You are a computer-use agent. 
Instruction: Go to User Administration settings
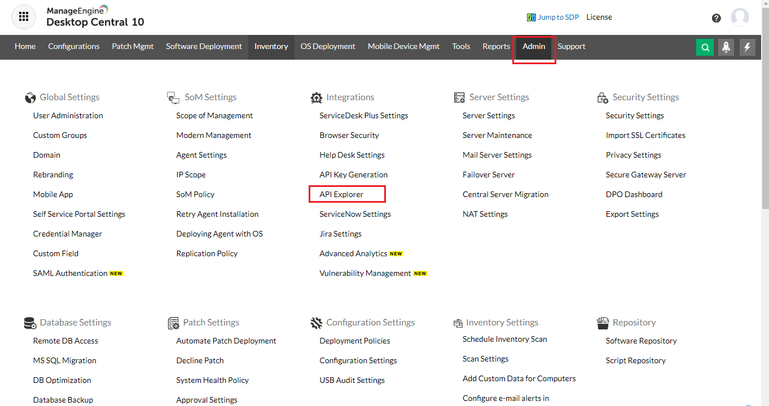(68, 115)
